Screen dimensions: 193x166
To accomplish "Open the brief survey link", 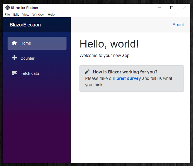I will click(129, 78).
